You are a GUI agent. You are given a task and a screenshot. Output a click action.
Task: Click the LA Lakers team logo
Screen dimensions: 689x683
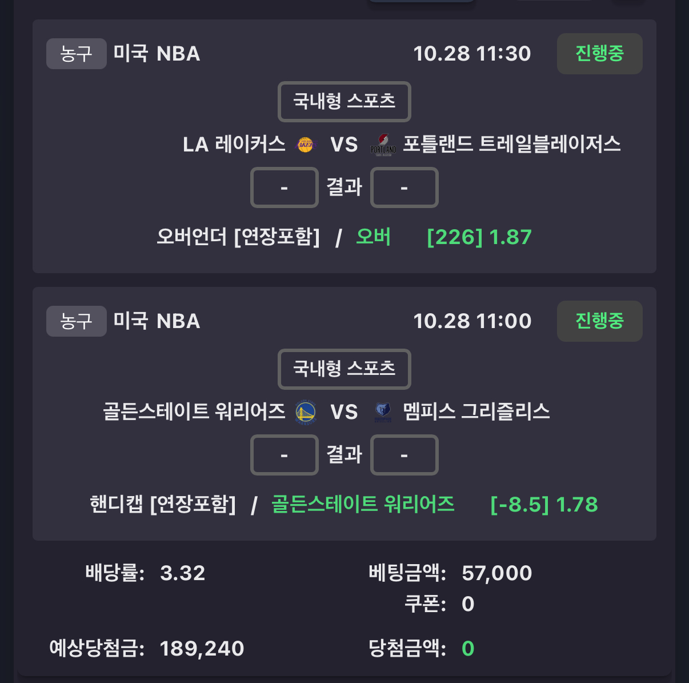306,145
